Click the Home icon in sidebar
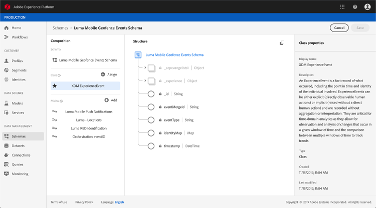Viewport: 376px width, 208px height. (x=7, y=27)
